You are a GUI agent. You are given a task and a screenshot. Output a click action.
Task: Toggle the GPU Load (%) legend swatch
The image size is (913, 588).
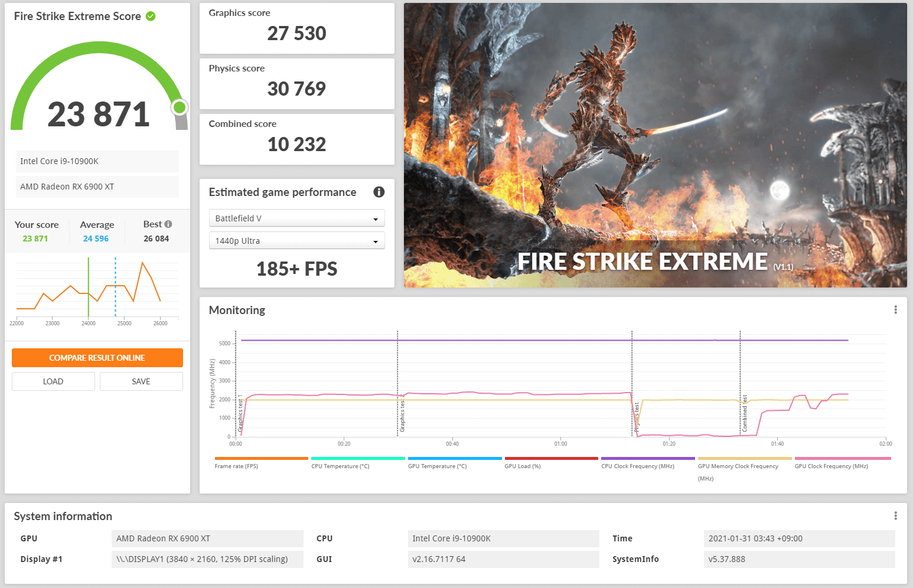click(552, 458)
